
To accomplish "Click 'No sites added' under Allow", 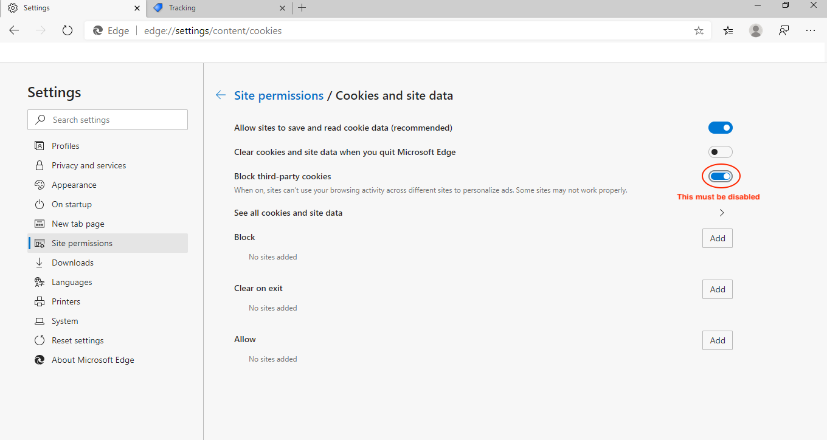I will pyautogui.click(x=273, y=359).
